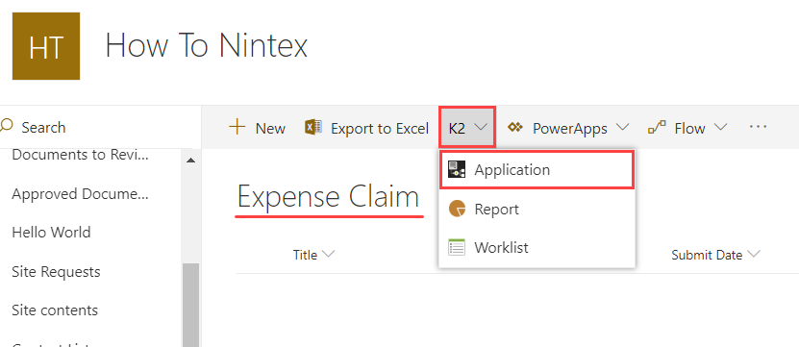Open Site Requests in sidebar
Viewport: 799px width, 347px height.
[x=56, y=272]
